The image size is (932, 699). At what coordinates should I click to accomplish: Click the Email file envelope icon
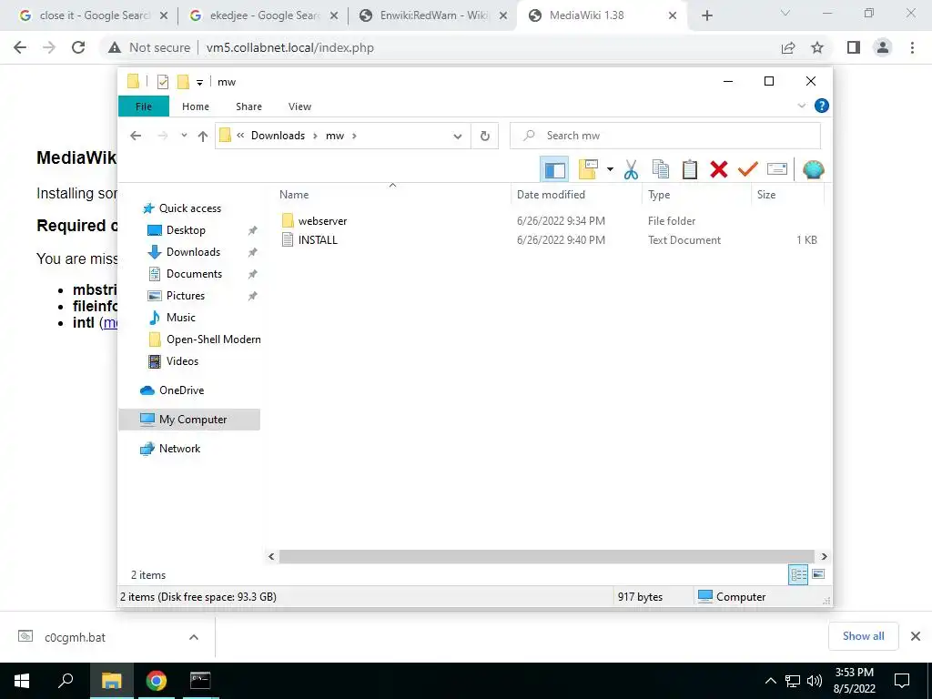pyautogui.click(x=777, y=169)
